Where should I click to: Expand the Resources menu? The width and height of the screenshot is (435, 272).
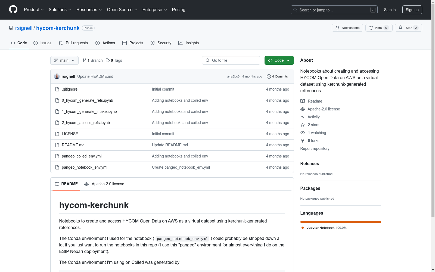coord(89,10)
